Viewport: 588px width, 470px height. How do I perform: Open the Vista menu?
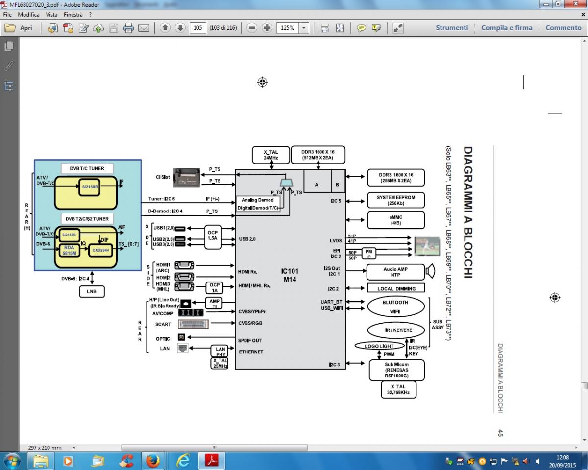51,15
